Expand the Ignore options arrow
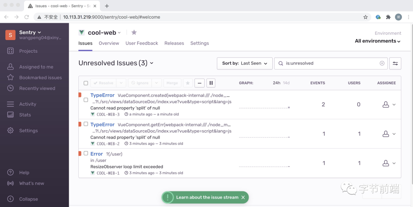Screen dimensions: 413x207 [156, 83]
